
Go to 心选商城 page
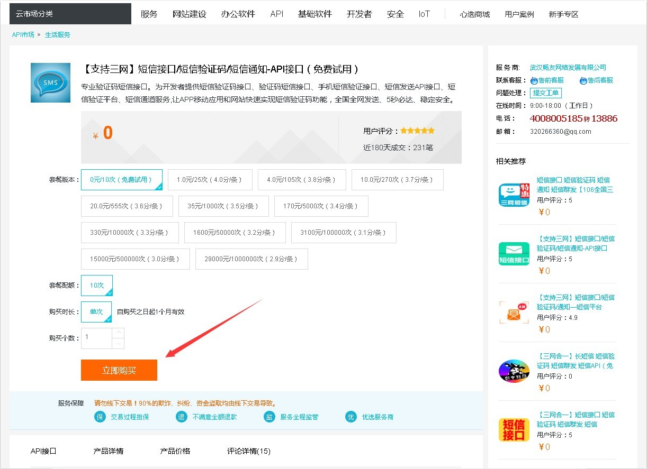(x=475, y=15)
